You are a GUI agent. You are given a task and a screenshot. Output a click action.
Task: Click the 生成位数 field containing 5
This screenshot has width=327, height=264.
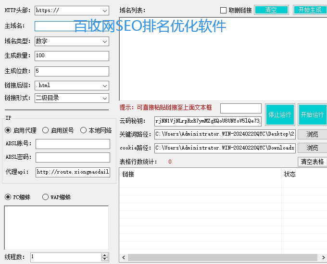pyautogui.click(x=72, y=71)
